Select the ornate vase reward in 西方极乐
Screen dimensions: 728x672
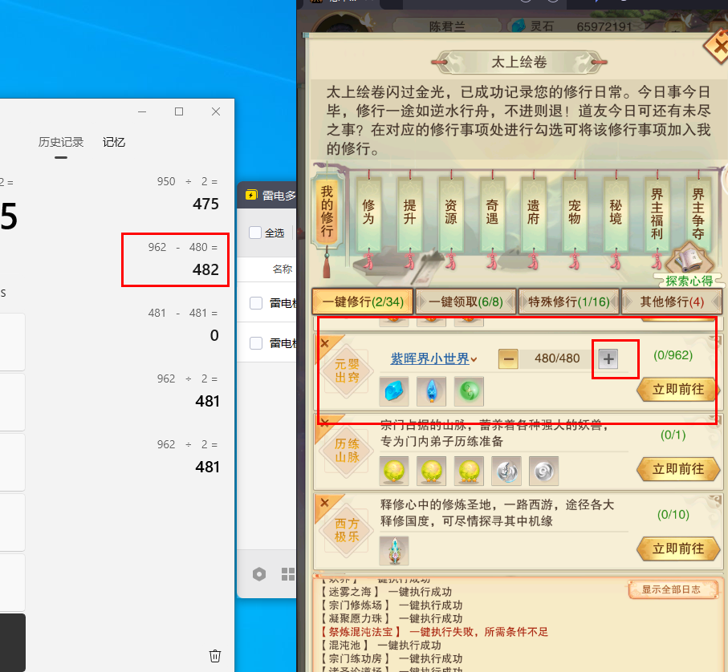(x=394, y=551)
